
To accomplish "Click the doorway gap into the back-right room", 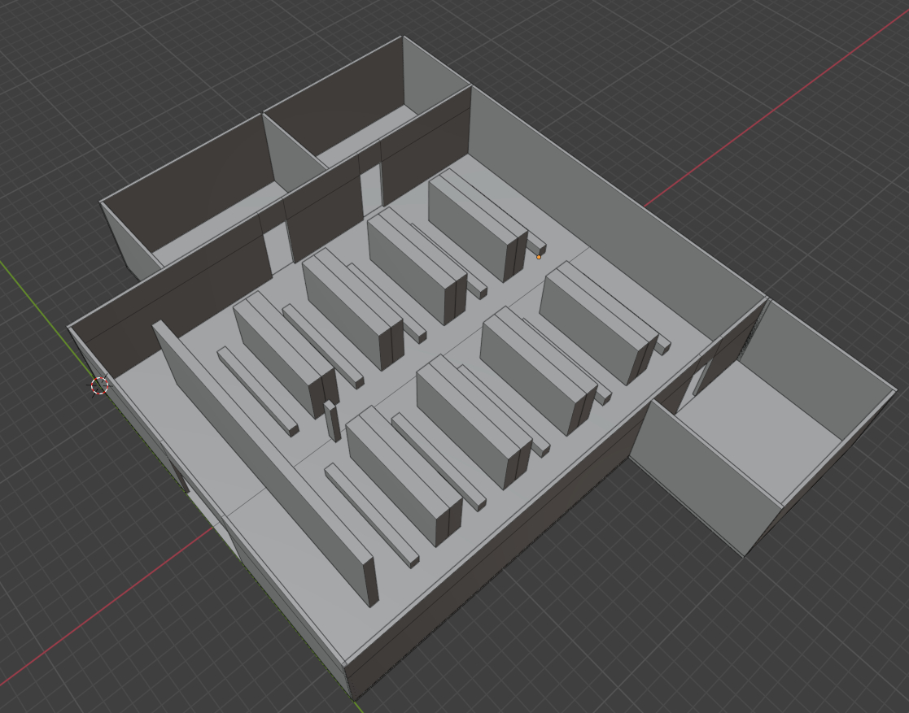I will click(370, 187).
